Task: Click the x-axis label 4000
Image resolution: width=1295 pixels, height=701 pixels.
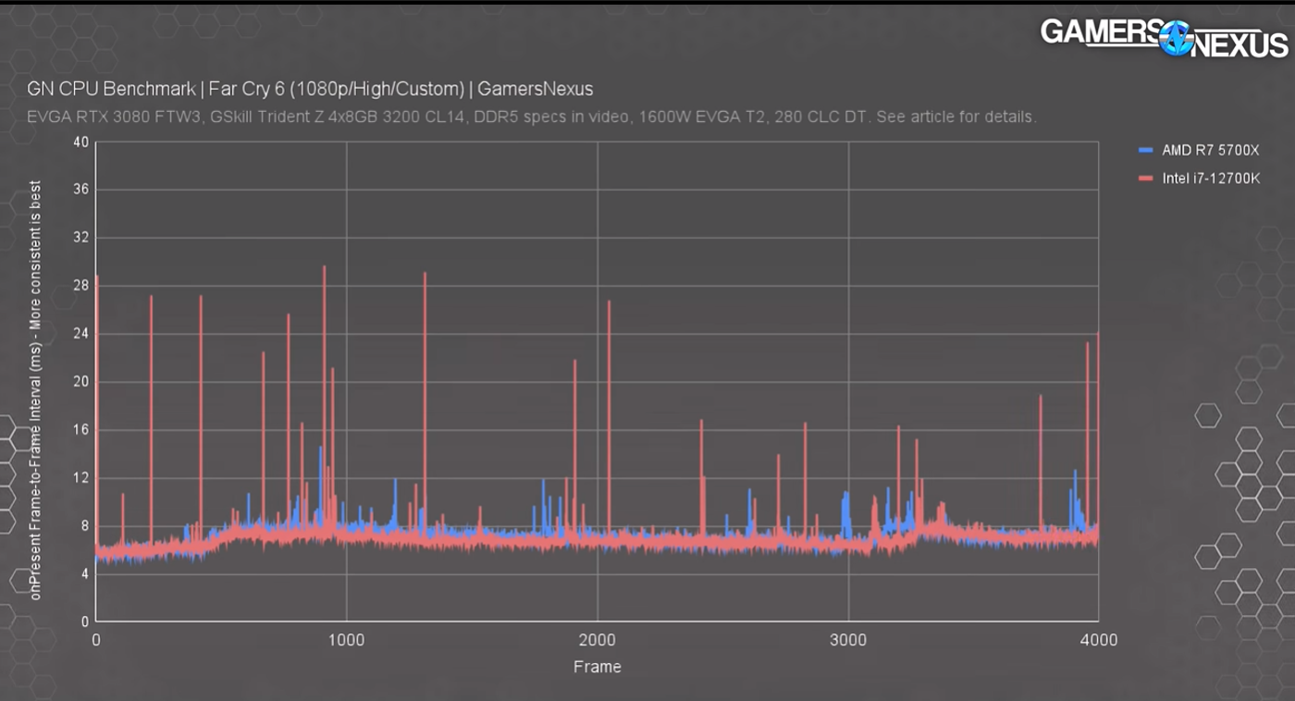Action: click(x=1100, y=640)
